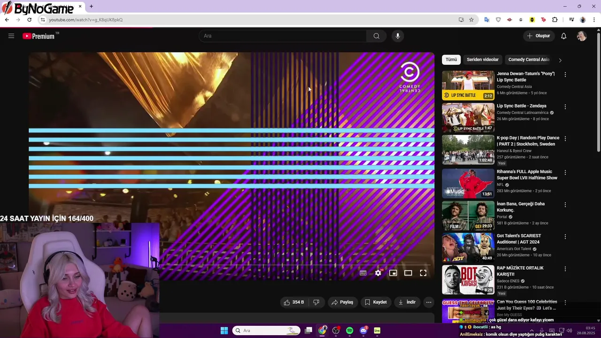Open options for Lip Sync Battle Zendaya
Screen dimensions: 601x338
tap(565, 107)
